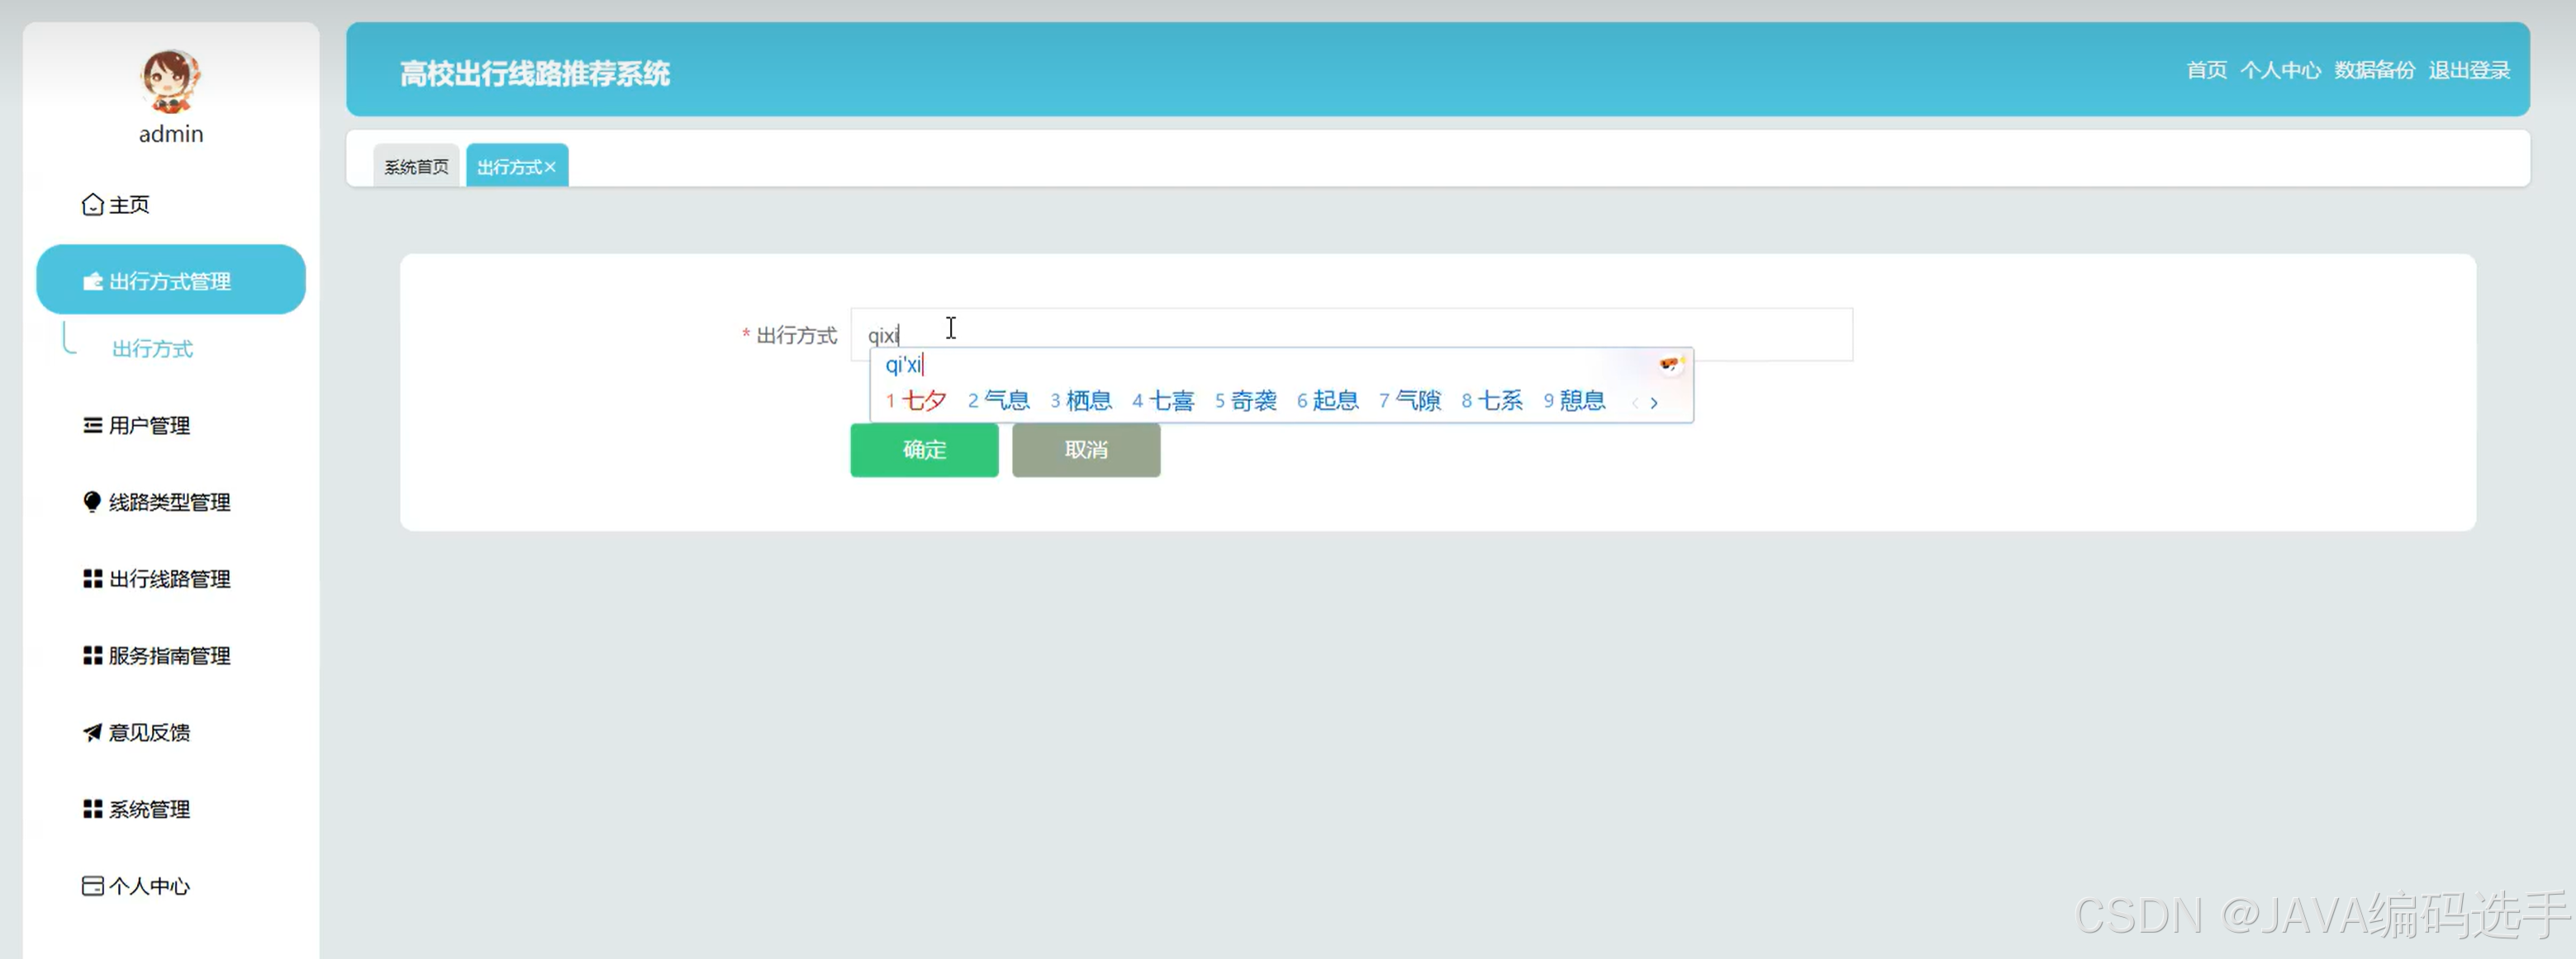Click the 用户管理 list icon
Image resolution: width=2576 pixels, height=959 pixels.
92,426
